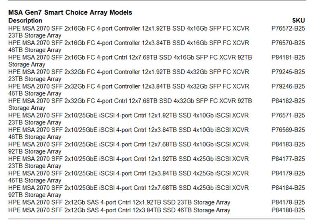Select SKU P84179-B25
This screenshot has height=220, width=313.
[x=288, y=173]
